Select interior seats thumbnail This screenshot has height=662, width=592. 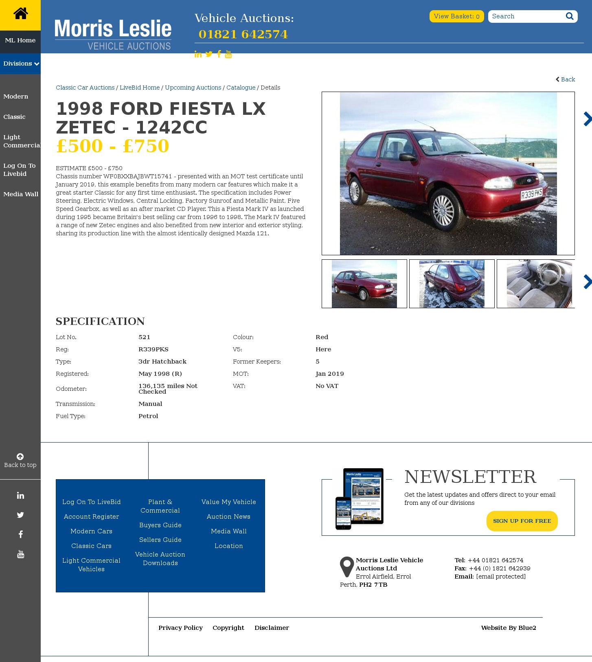coord(536,284)
